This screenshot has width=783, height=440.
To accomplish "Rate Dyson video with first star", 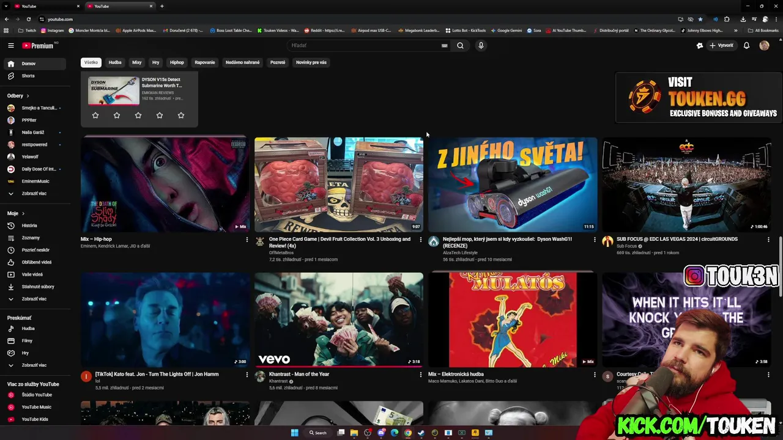I will pos(95,115).
